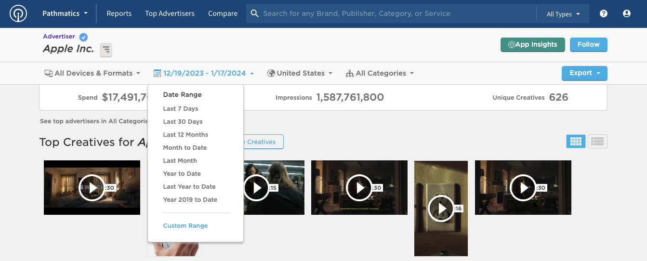Click the category tree icon
Image resolution: width=647 pixels, height=261 pixels.
point(350,73)
